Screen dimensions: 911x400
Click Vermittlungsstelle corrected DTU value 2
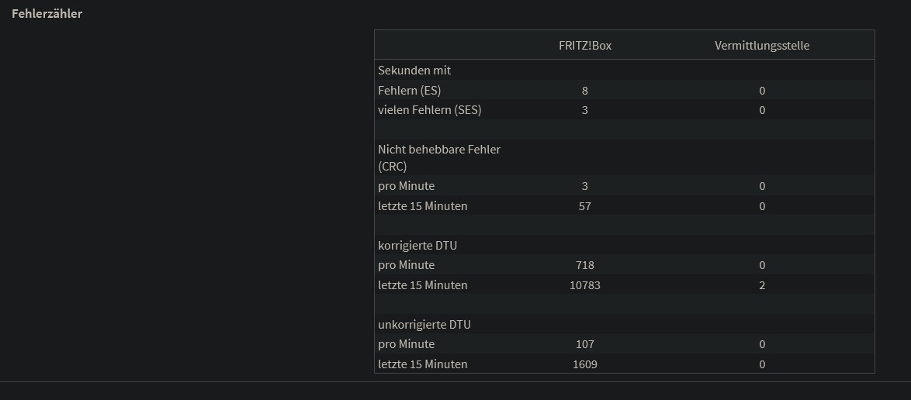[x=762, y=285]
